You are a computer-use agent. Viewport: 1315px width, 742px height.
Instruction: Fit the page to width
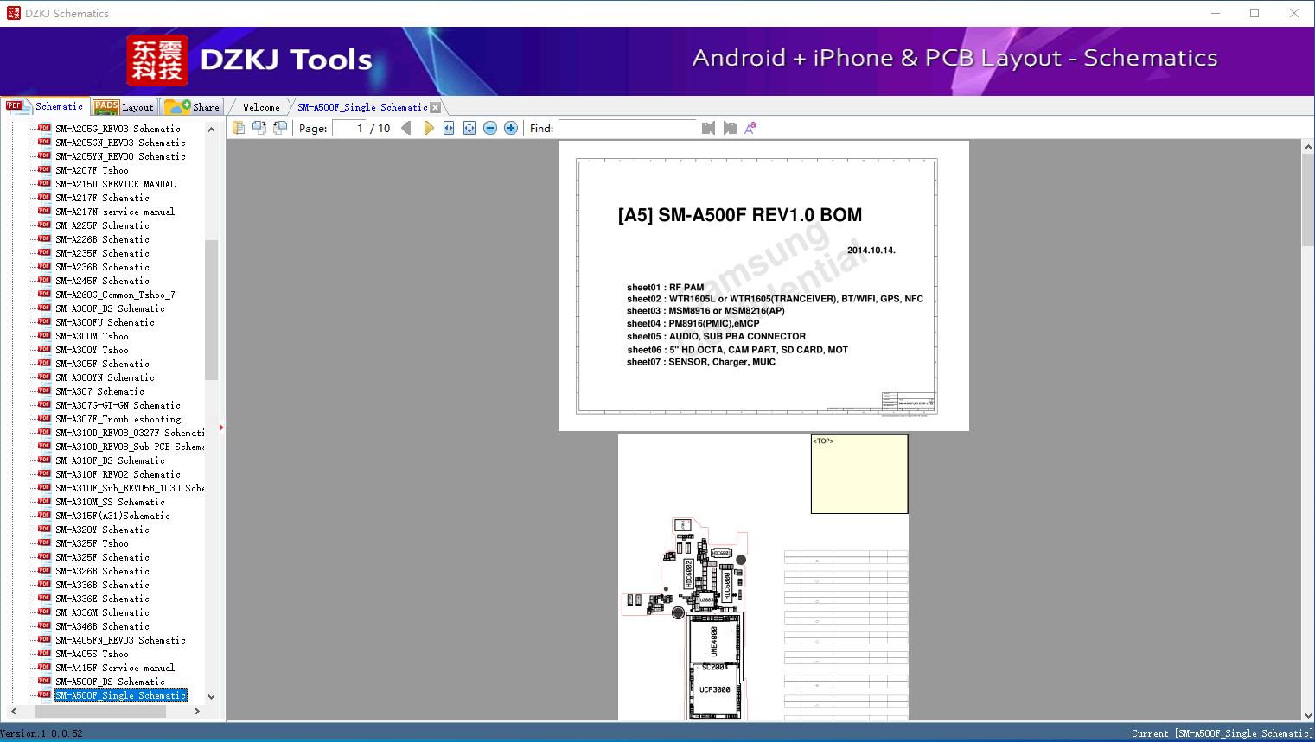tap(449, 128)
